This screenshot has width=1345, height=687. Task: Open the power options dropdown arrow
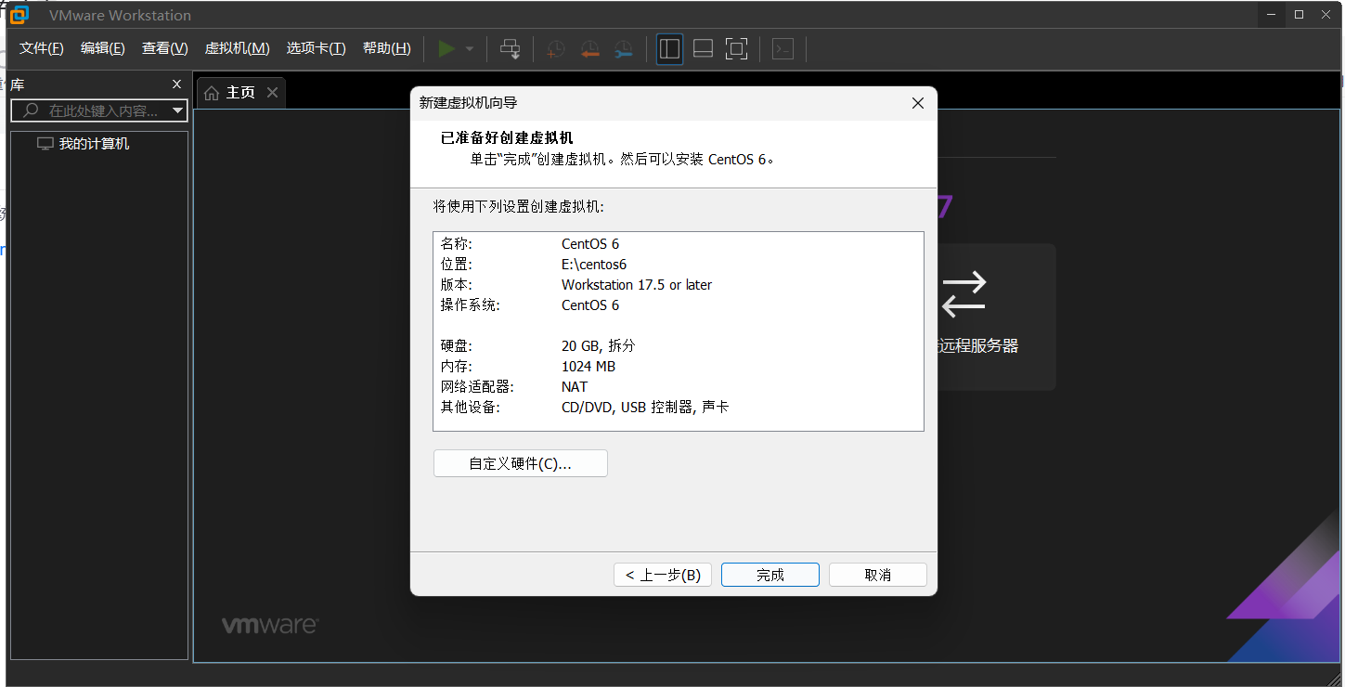point(469,48)
